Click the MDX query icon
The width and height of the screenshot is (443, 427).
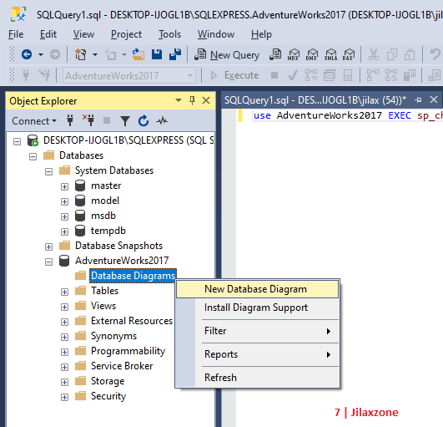click(294, 54)
